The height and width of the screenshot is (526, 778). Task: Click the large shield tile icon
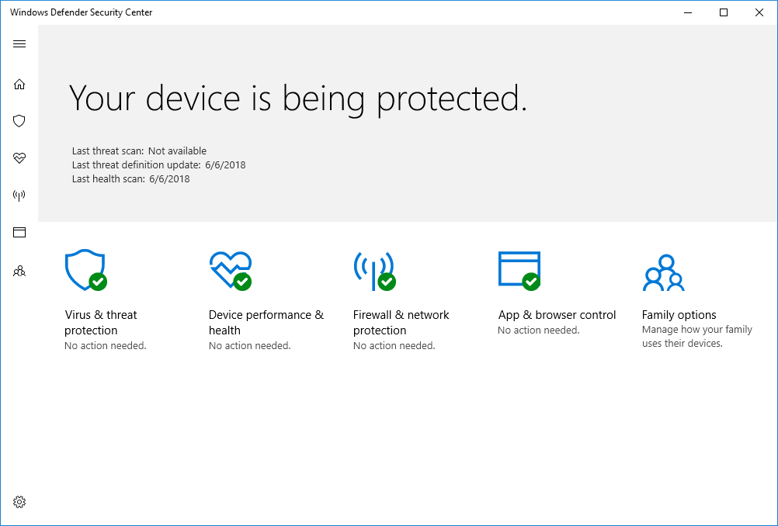(x=85, y=270)
